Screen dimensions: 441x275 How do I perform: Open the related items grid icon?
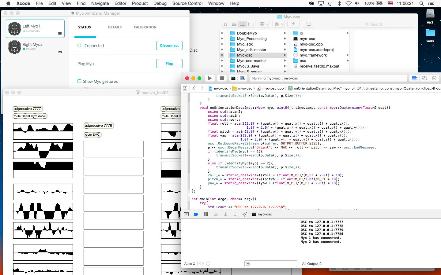(185, 88)
